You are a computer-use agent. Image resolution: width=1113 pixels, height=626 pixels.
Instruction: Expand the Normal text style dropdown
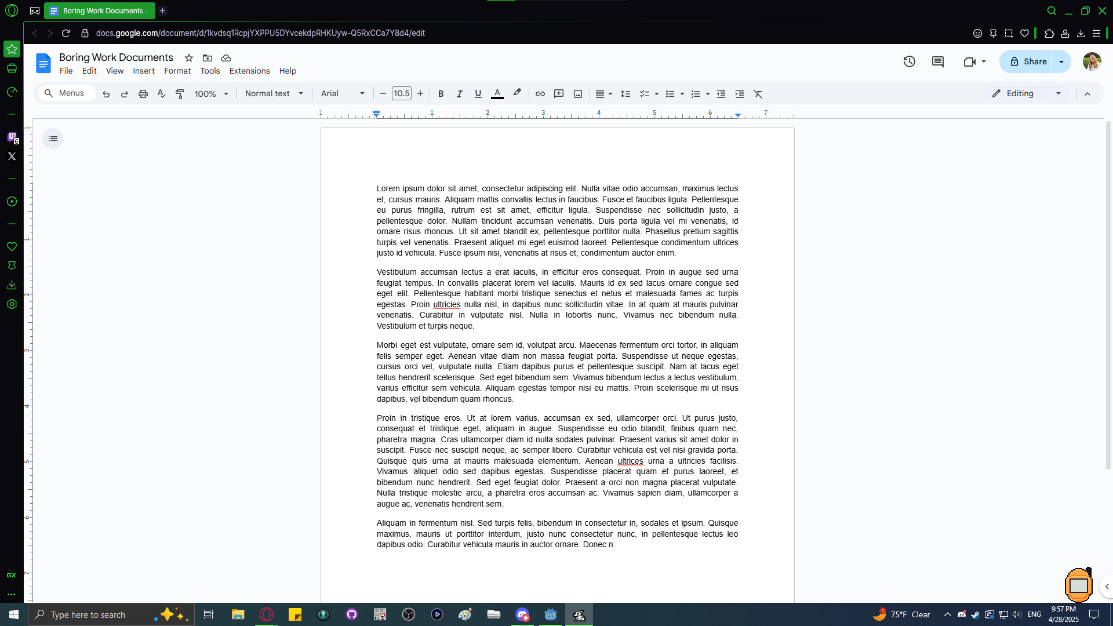click(x=274, y=94)
